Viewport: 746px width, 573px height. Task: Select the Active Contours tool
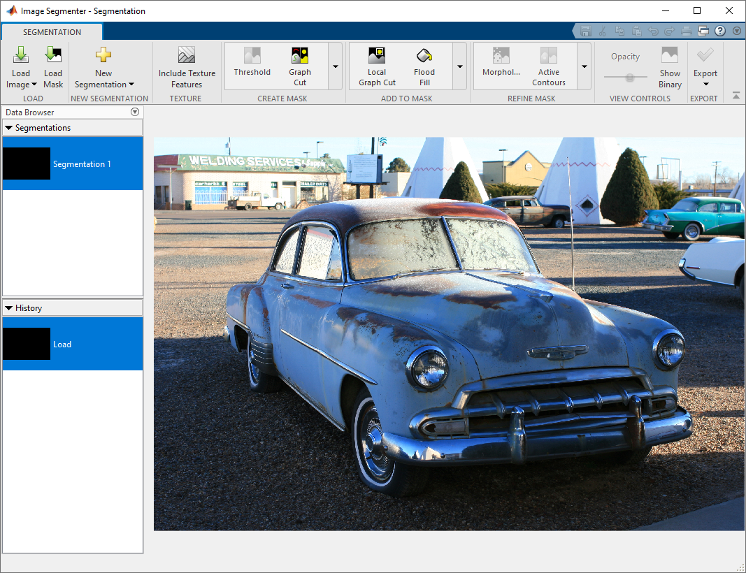(x=549, y=66)
